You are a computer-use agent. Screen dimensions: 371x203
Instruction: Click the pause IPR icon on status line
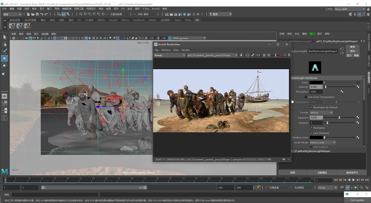pyautogui.click(x=198, y=14)
